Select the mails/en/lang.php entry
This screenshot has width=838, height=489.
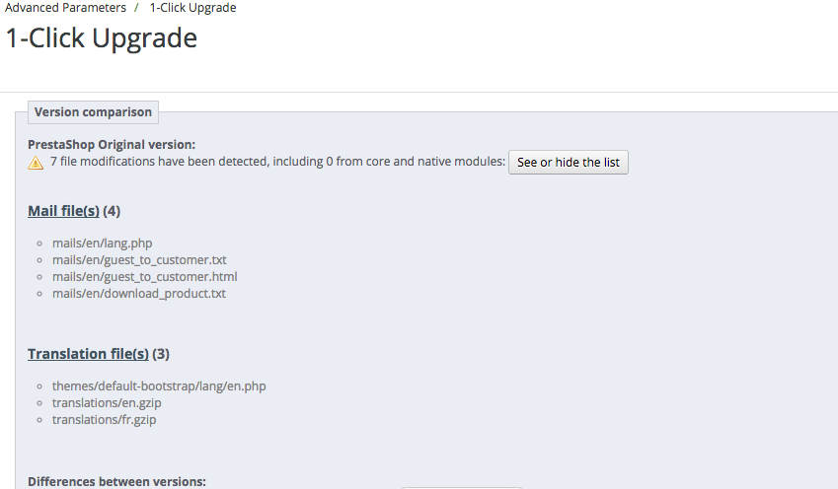click(103, 243)
